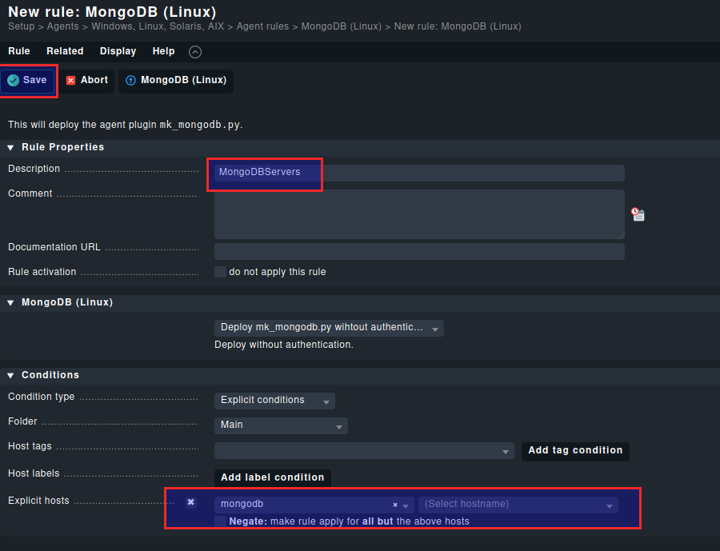720x551 pixels.
Task: Open the Condition type dropdown
Action: (274, 401)
